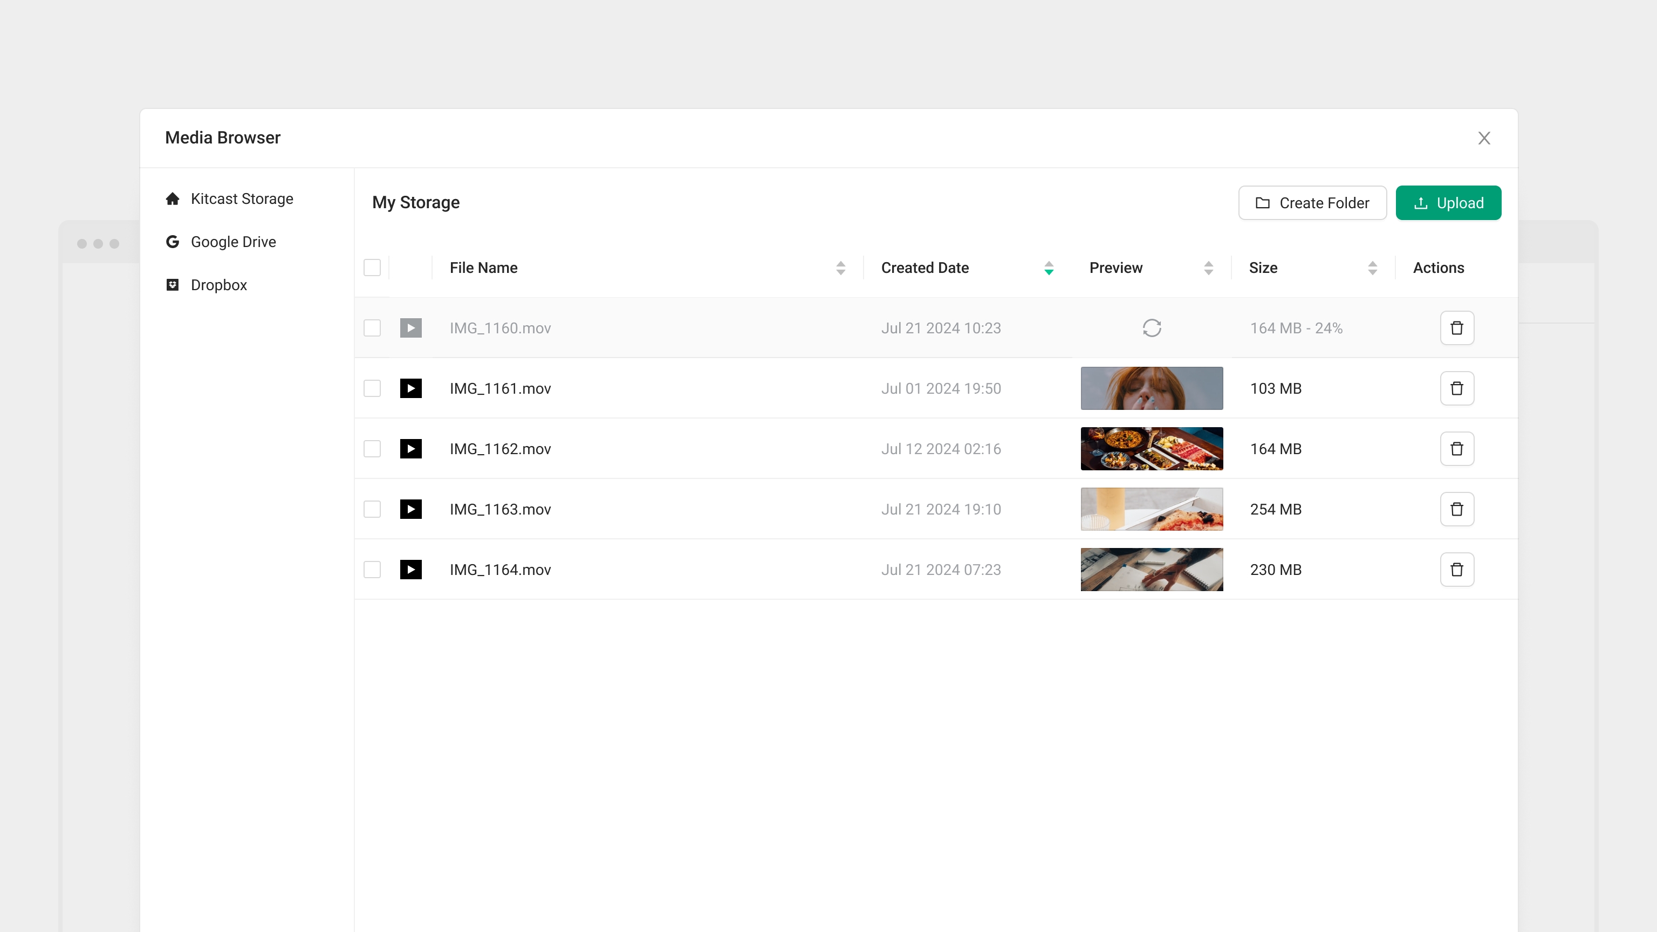Click play icon next to IMG_1164.mov

tap(410, 569)
